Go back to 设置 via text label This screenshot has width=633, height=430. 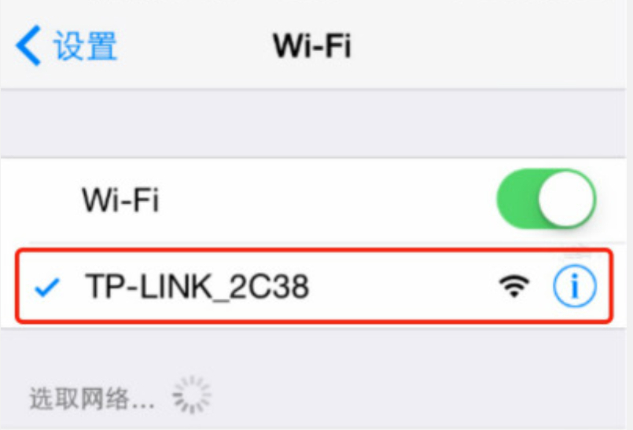tap(85, 46)
